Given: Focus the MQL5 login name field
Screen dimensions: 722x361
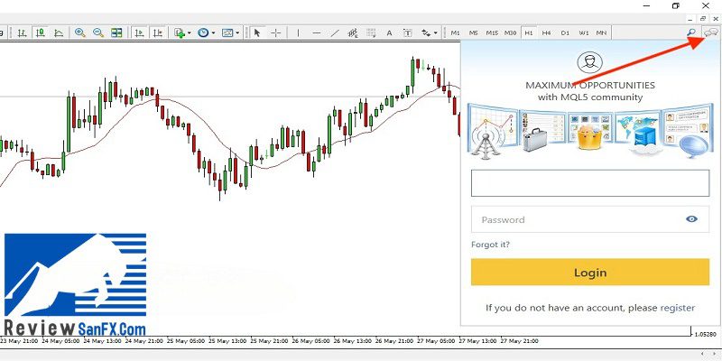Looking at the screenshot, I should 590,183.
